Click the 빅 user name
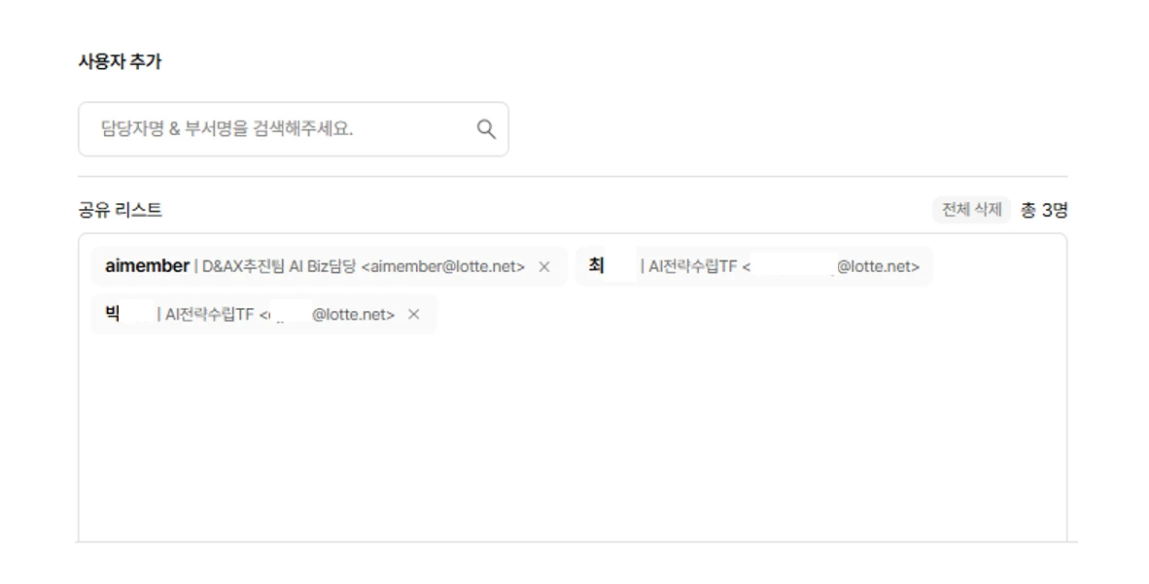 click(x=113, y=314)
